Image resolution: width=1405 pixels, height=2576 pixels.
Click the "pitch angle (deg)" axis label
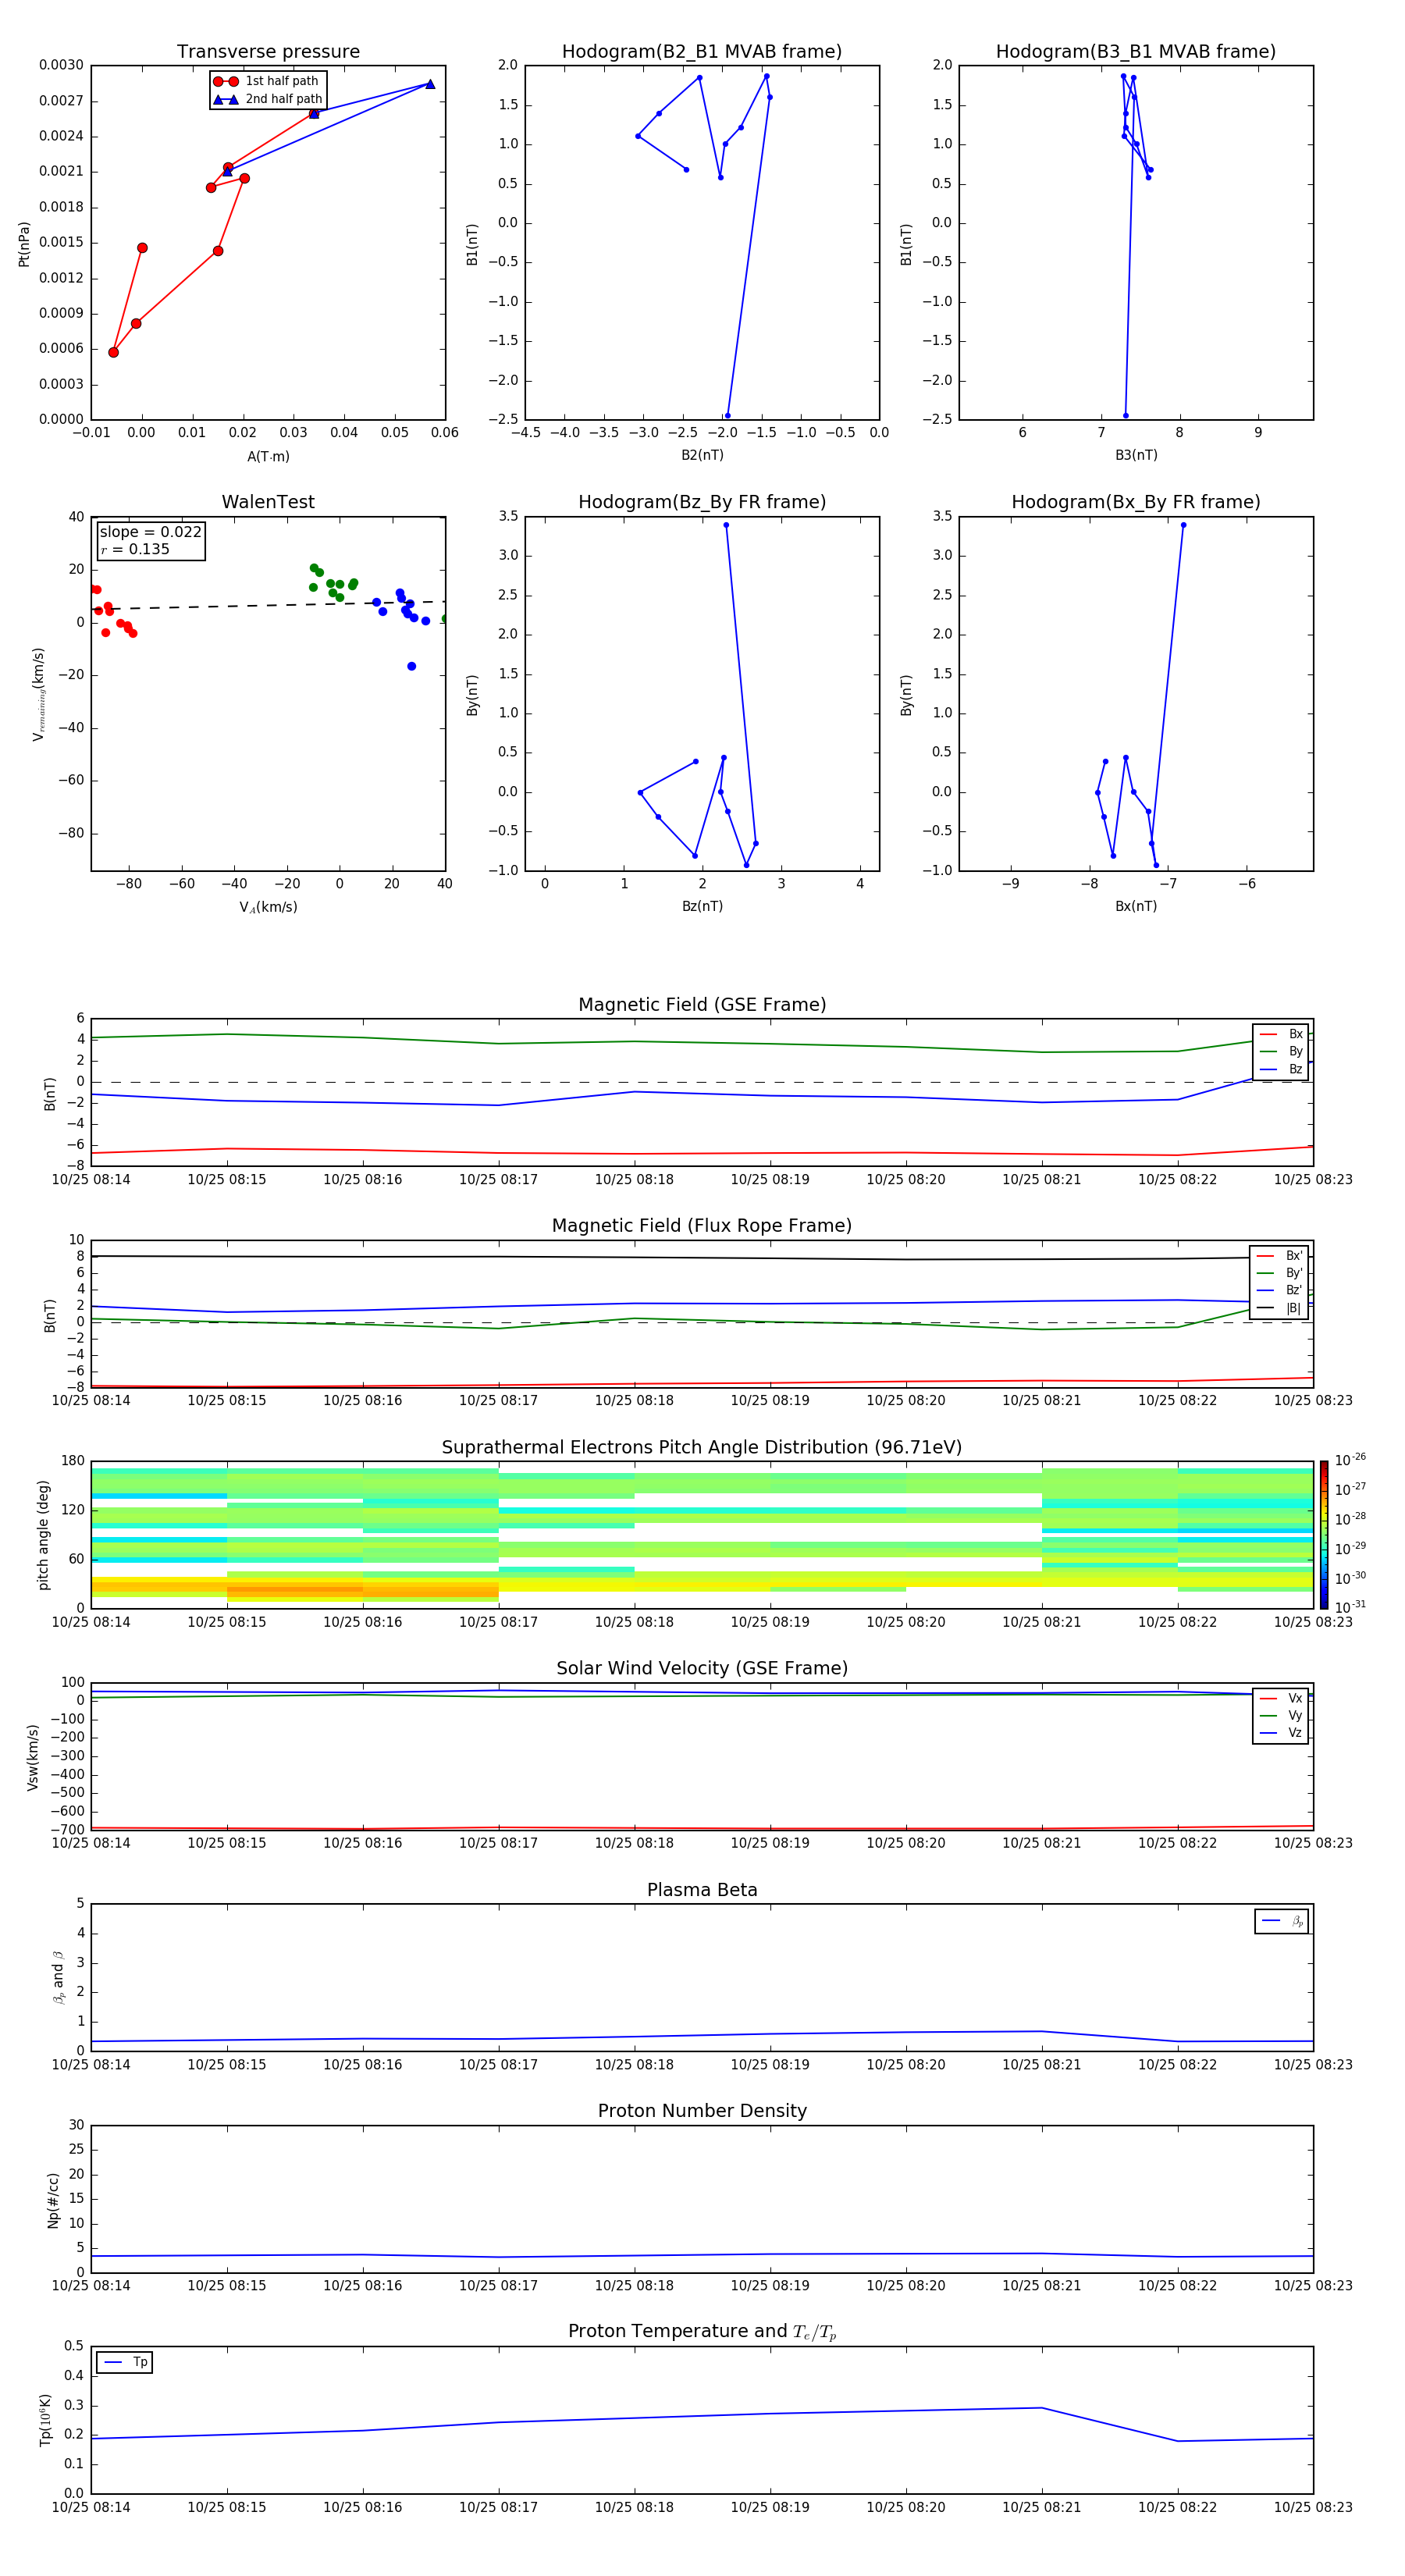point(43,1535)
